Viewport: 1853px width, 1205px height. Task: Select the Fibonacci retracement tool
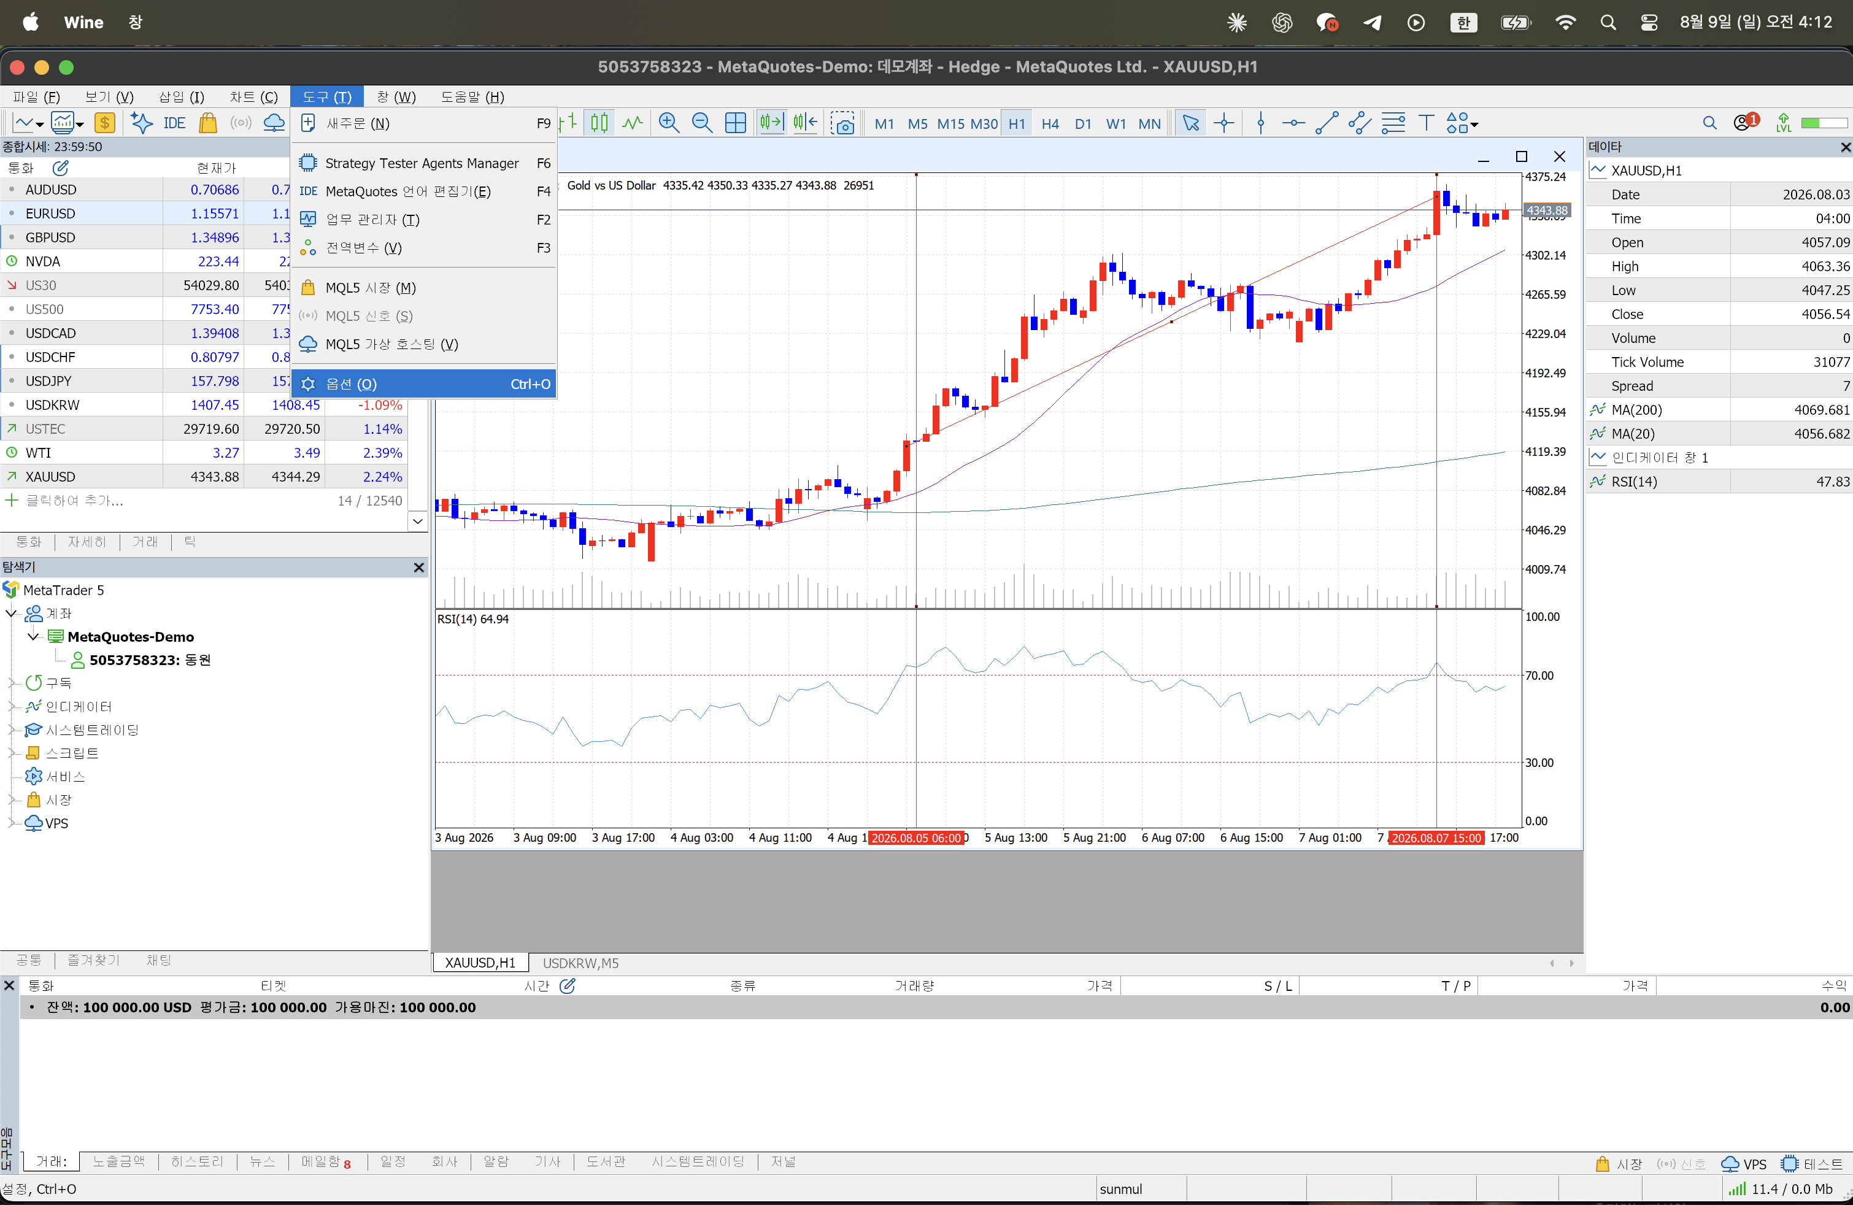coord(1393,123)
